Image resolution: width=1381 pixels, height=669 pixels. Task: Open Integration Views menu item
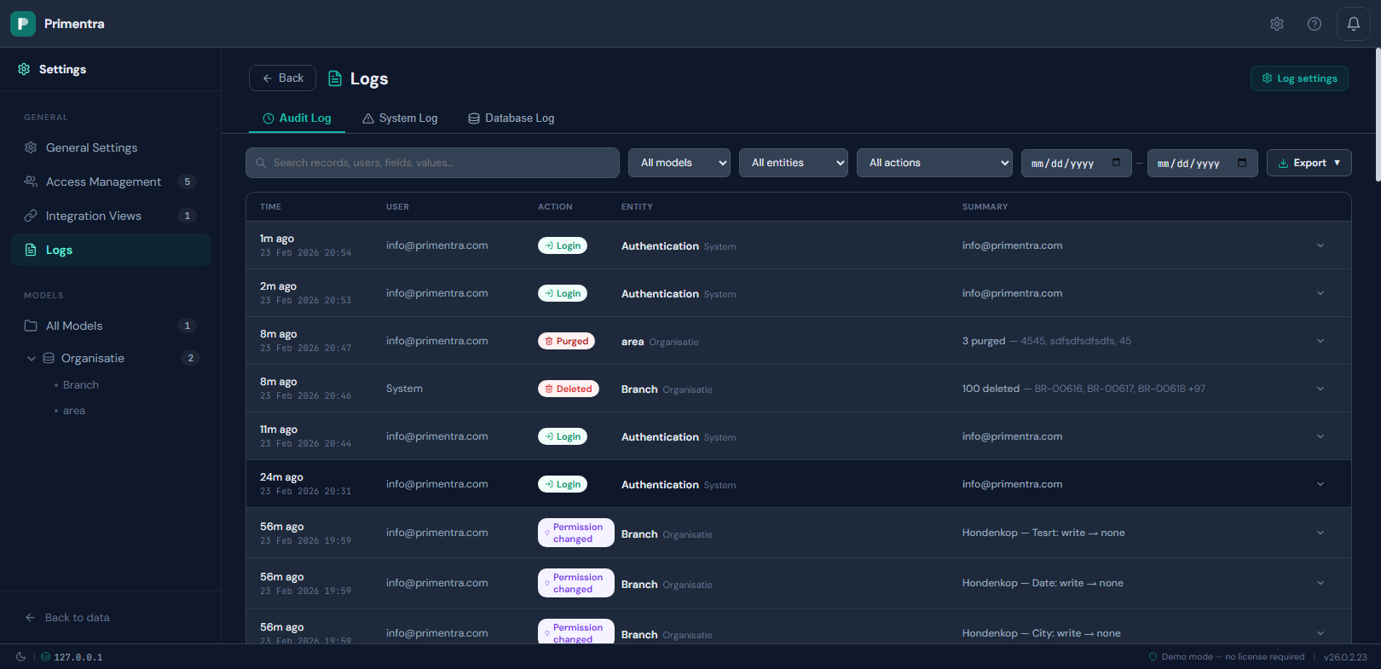[x=111, y=216]
